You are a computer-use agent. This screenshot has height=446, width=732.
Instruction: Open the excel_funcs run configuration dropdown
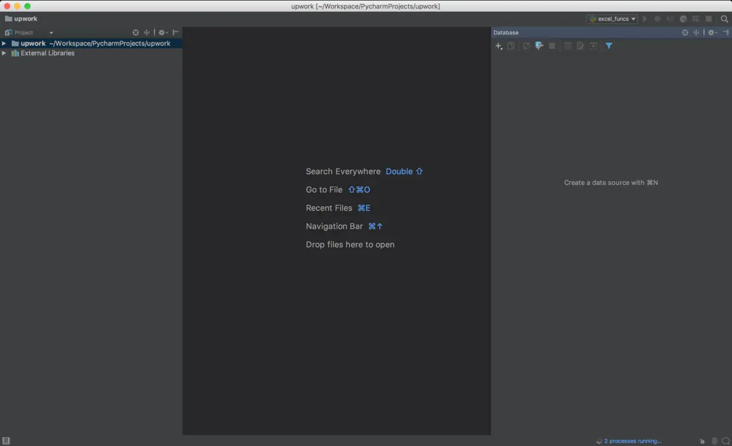click(612, 19)
